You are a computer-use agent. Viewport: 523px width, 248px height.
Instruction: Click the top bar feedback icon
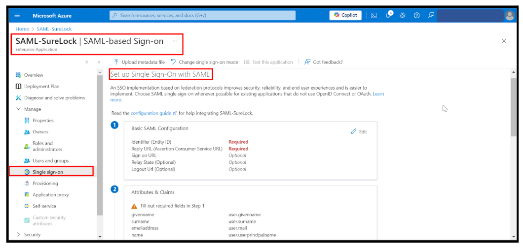(431, 15)
